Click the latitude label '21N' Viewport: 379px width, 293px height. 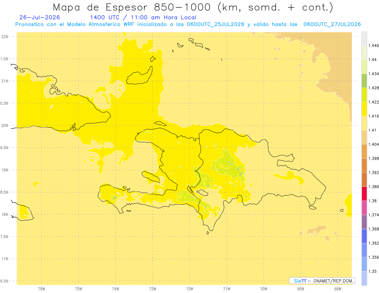click(4, 81)
